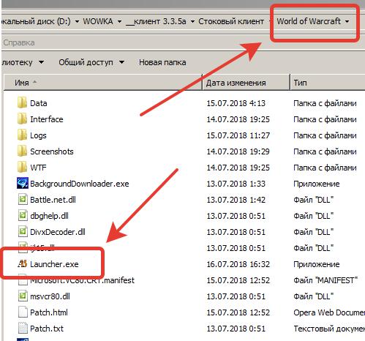Expand the local disk (D:) breadcrumb dropdown
Image resolution: width=365 pixels, height=341 pixels.
(x=77, y=22)
